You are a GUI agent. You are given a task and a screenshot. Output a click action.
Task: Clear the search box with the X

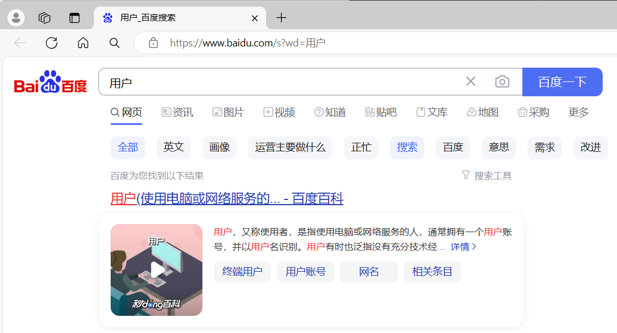[x=471, y=81]
